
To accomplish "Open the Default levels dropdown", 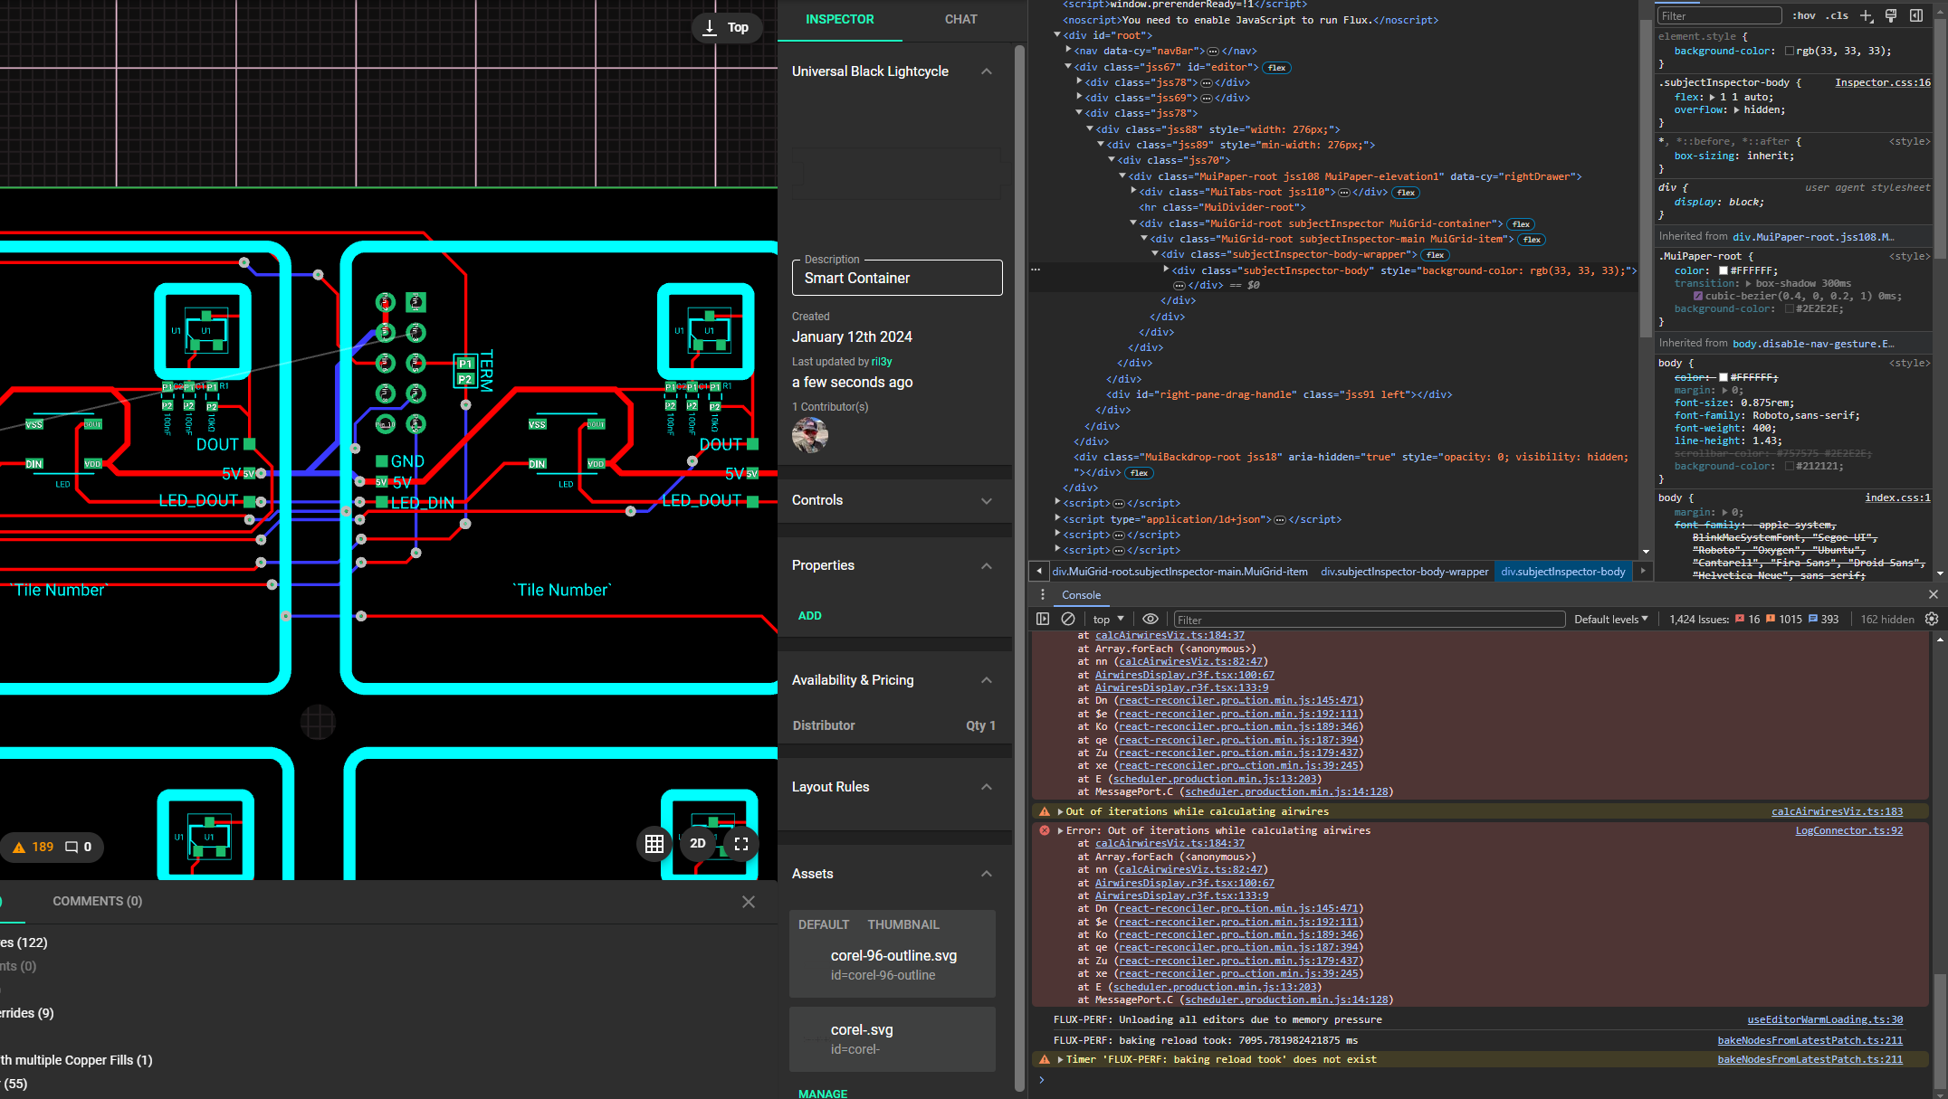I will (x=1610, y=619).
